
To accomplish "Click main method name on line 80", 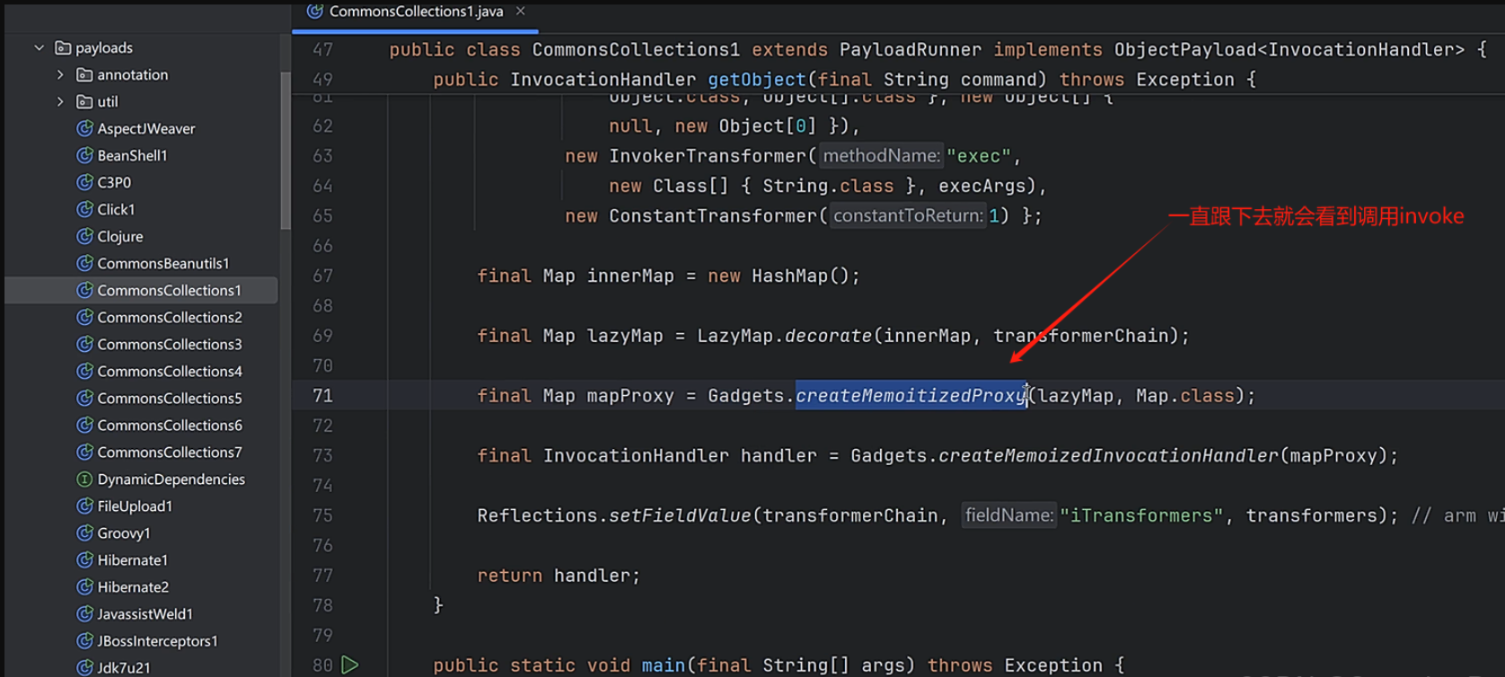I will [664, 665].
